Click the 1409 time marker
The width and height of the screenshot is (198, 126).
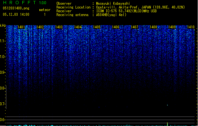172,27
